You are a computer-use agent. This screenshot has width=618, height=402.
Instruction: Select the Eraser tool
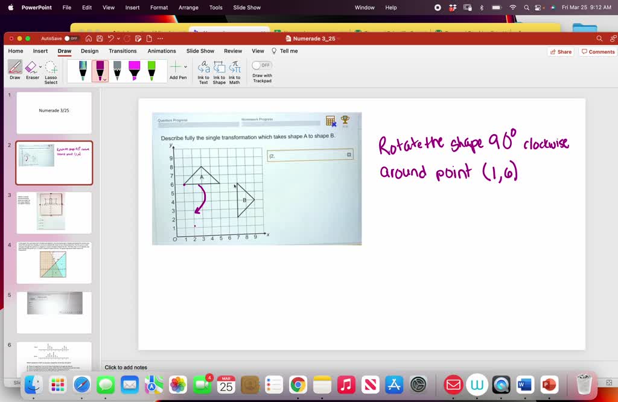[x=31, y=68]
